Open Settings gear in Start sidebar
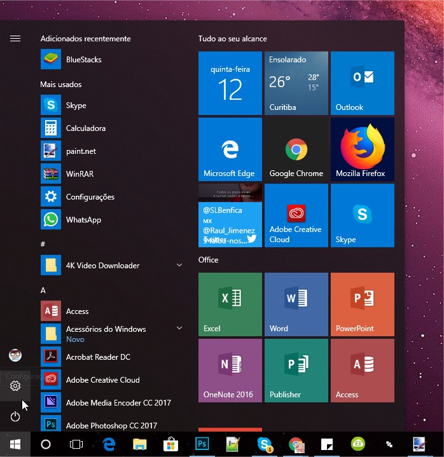 pyautogui.click(x=15, y=386)
